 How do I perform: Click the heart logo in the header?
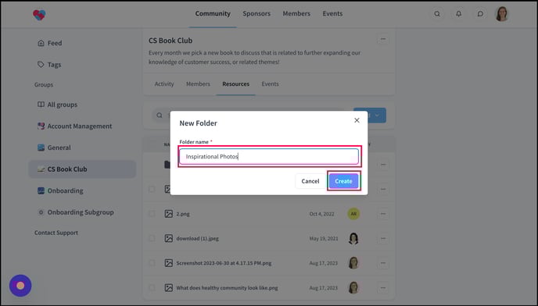39,14
